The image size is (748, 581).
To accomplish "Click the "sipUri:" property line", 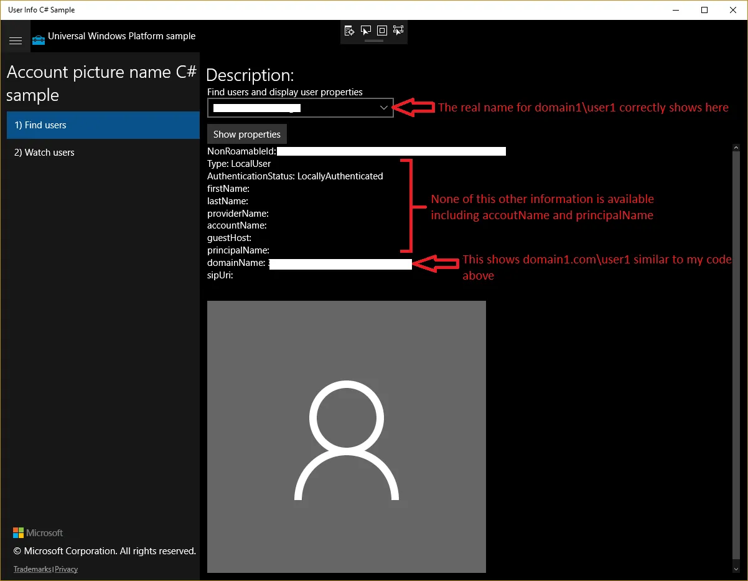I will 220,275.
